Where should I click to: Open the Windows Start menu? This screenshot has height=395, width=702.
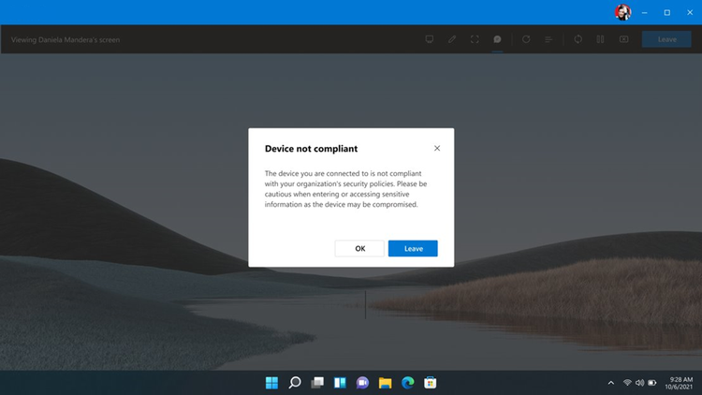(x=271, y=383)
